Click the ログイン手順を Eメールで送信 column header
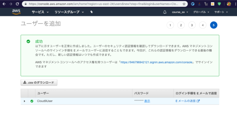 pyautogui.click(x=196, y=93)
